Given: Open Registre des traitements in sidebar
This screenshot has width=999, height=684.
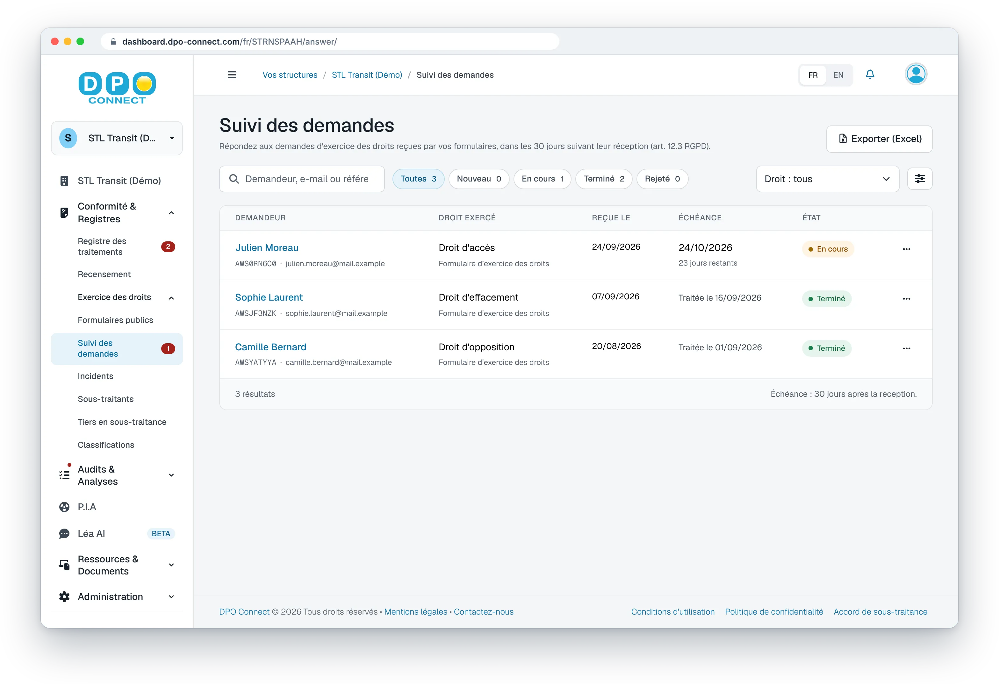Looking at the screenshot, I should [x=117, y=246].
